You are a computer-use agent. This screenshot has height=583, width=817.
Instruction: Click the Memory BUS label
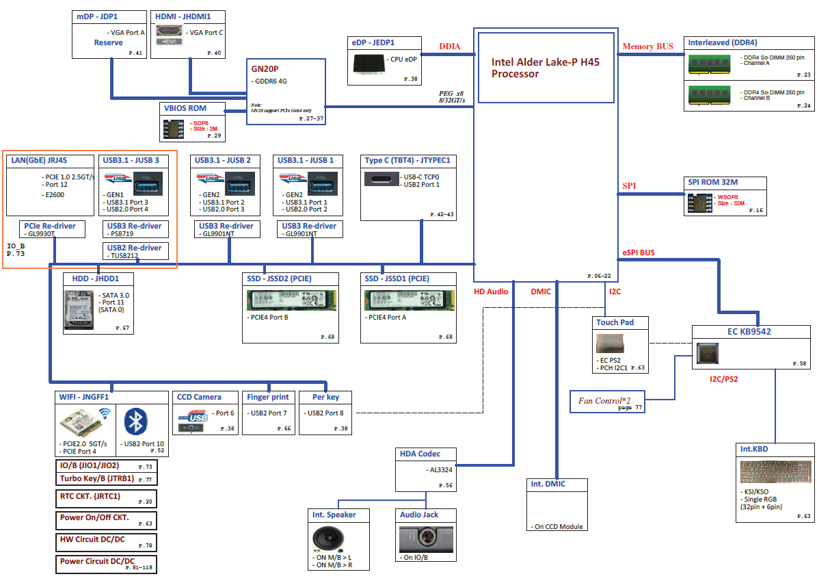pyautogui.click(x=647, y=47)
